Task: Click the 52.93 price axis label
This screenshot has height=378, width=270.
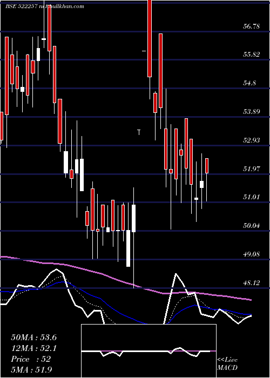Action: pyautogui.click(x=252, y=140)
